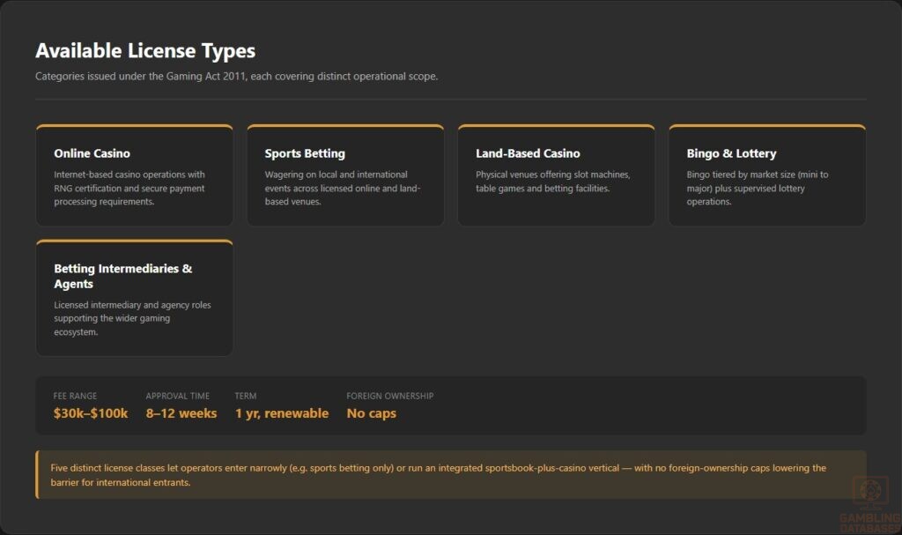
Task: Click the physical venues slot machines description
Action: click(x=553, y=182)
